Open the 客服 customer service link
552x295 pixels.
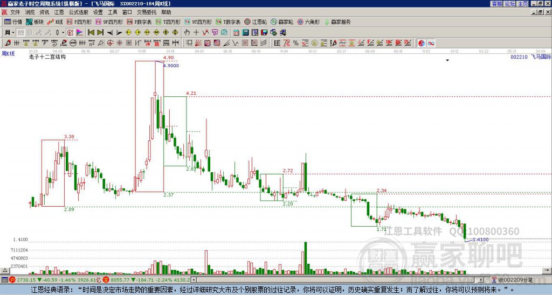tap(497, 4)
